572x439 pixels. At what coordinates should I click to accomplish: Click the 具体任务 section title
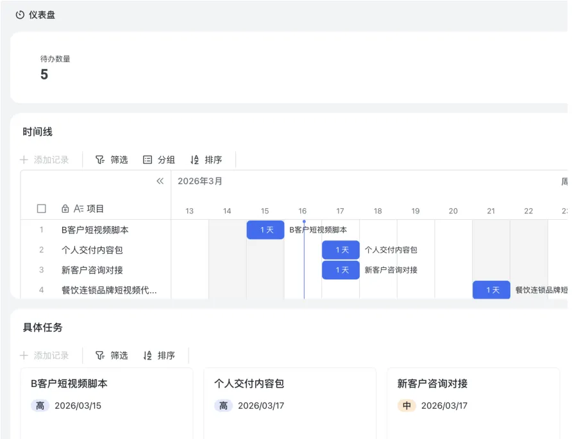[43, 327]
